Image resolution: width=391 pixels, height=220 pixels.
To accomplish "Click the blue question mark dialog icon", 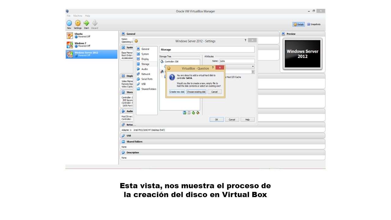I will tap(172, 77).
